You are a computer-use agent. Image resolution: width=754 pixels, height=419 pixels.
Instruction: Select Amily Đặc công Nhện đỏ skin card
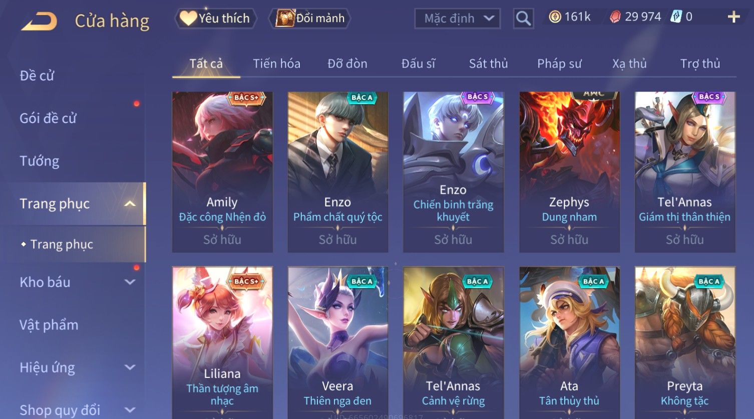pyautogui.click(x=222, y=172)
